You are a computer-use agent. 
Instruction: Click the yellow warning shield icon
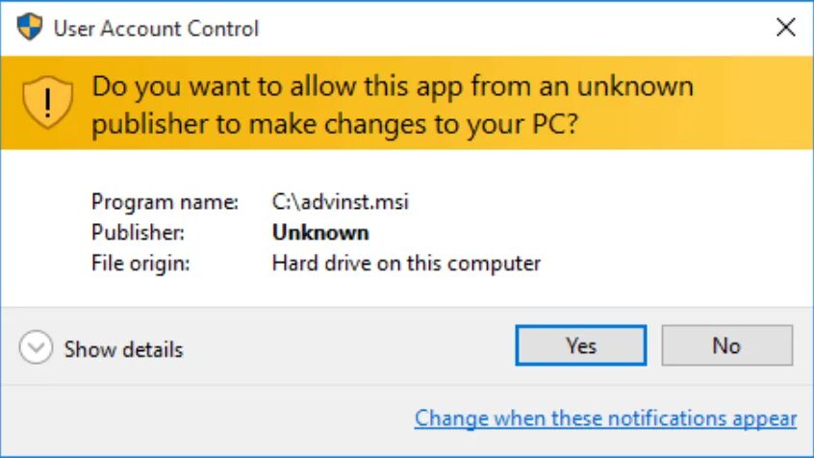point(47,102)
